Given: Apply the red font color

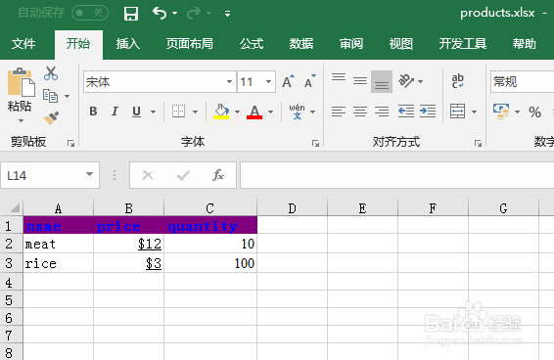Looking at the screenshot, I should 254,112.
